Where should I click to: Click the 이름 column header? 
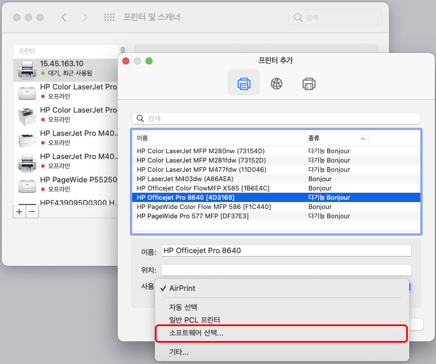pyautogui.click(x=142, y=138)
